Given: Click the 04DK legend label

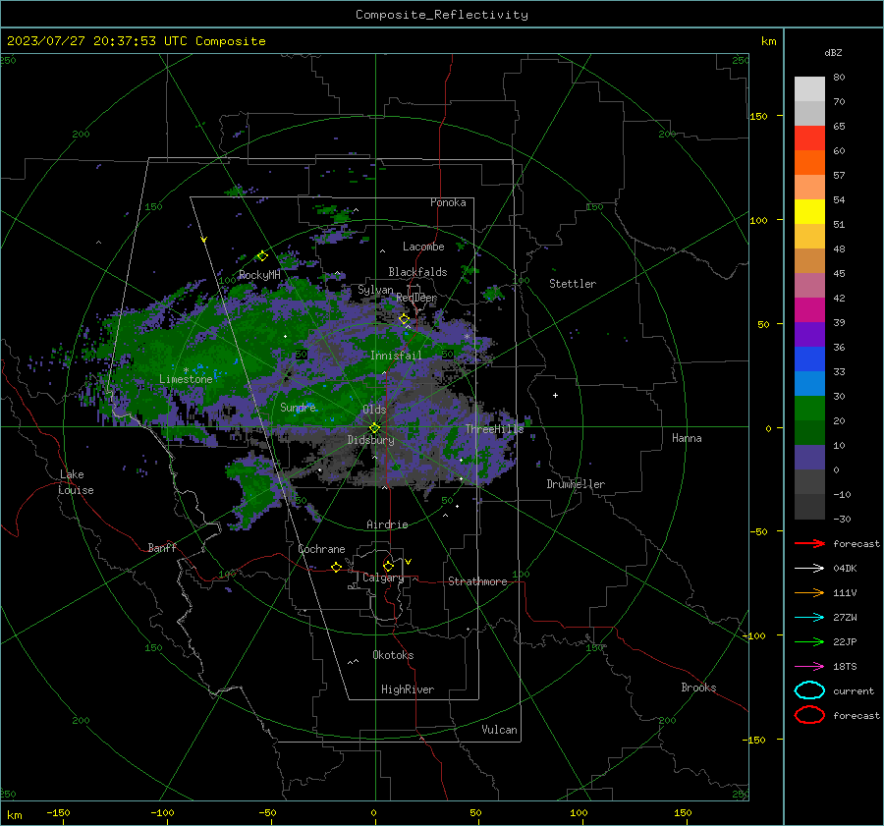Looking at the screenshot, I should click(x=845, y=569).
